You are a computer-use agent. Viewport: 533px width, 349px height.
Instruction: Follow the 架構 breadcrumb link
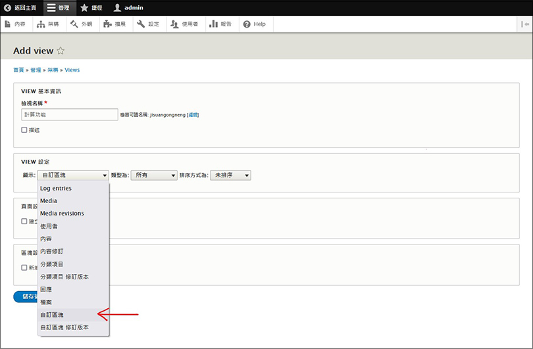pos(53,70)
